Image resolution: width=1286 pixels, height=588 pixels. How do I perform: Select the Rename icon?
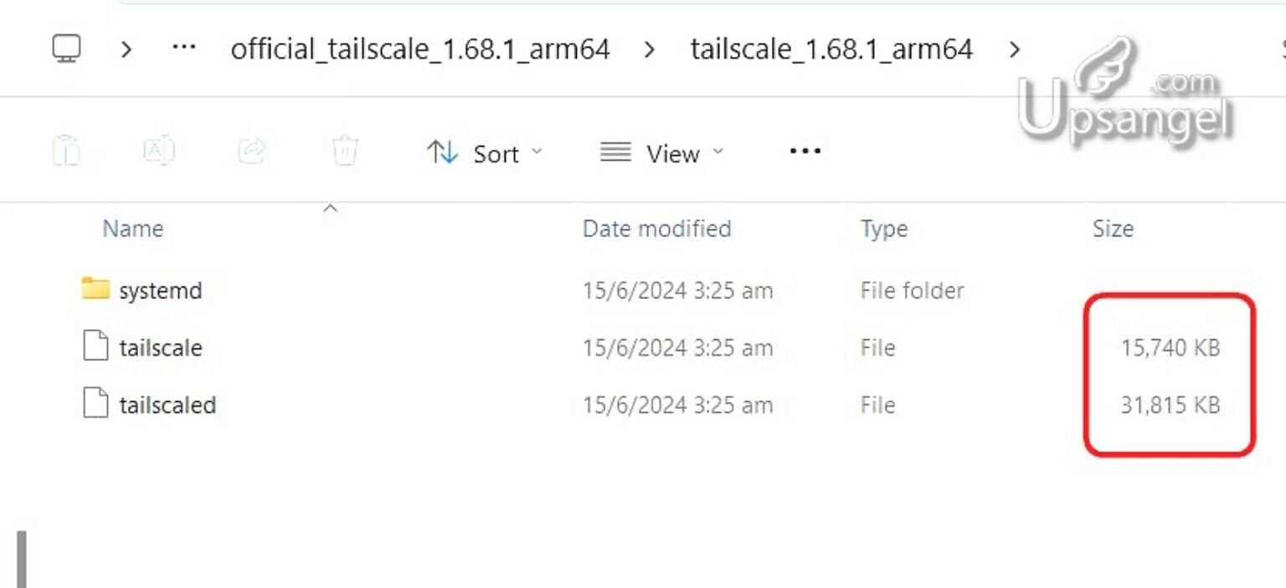159,151
